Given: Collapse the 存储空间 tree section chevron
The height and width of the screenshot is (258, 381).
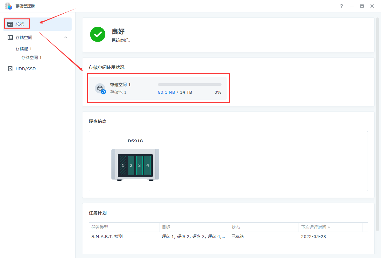Looking at the screenshot, I should (x=66, y=37).
